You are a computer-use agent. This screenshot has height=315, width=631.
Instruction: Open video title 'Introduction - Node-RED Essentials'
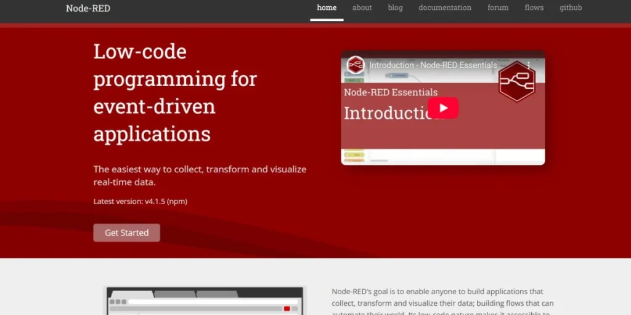pyautogui.click(x=433, y=65)
